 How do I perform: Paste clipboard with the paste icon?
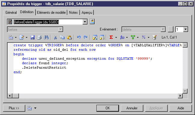[x=69, y=37]
